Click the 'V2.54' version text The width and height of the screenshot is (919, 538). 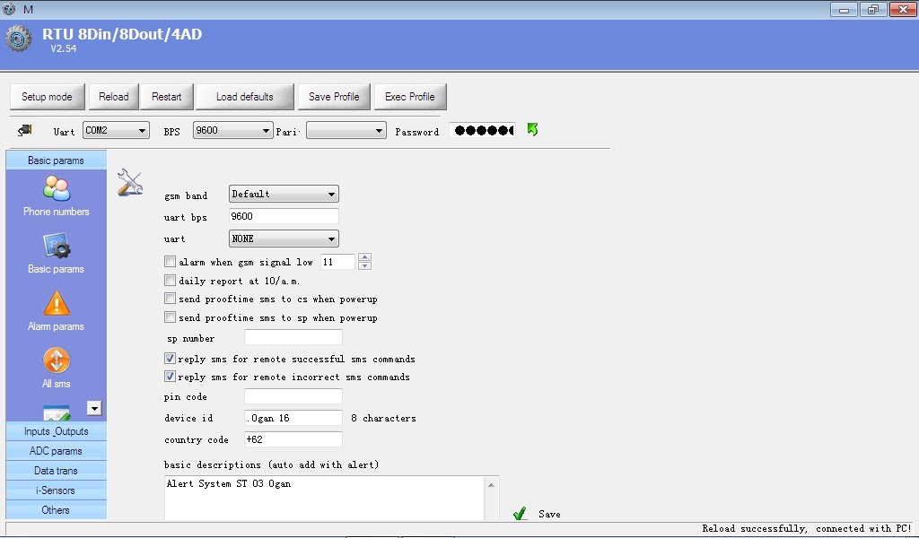click(x=64, y=48)
